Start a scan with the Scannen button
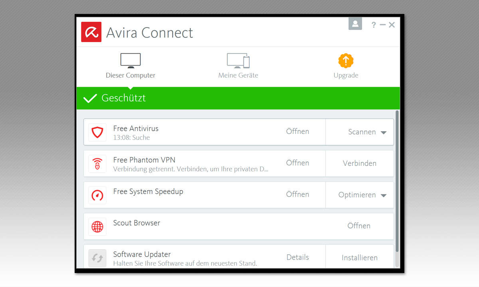Image resolution: width=479 pixels, height=287 pixels. tap(362, 132)
